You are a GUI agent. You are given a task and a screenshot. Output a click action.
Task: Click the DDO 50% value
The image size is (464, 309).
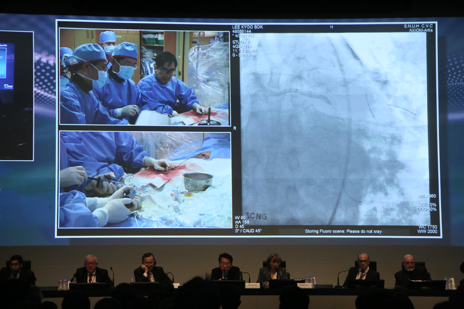coord(426,209)
